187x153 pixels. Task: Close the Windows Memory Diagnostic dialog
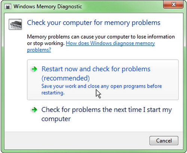coord(174,4)
